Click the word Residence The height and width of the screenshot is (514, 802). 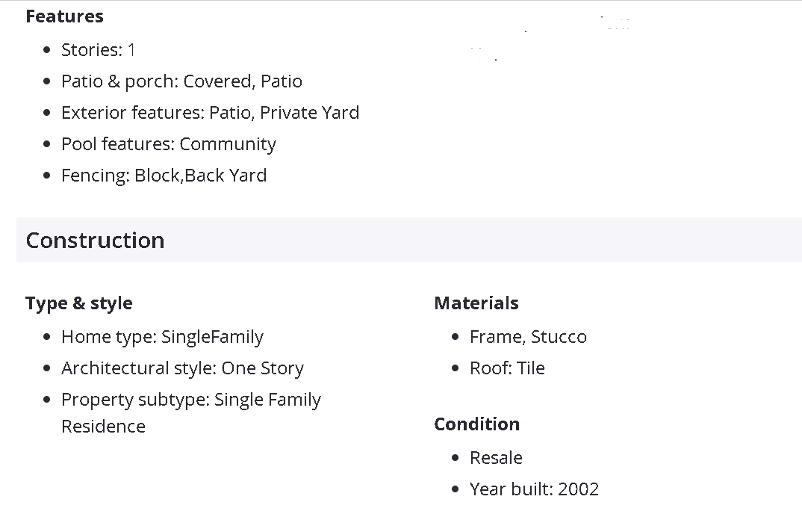pyautogui.click(x=103, y=427)
